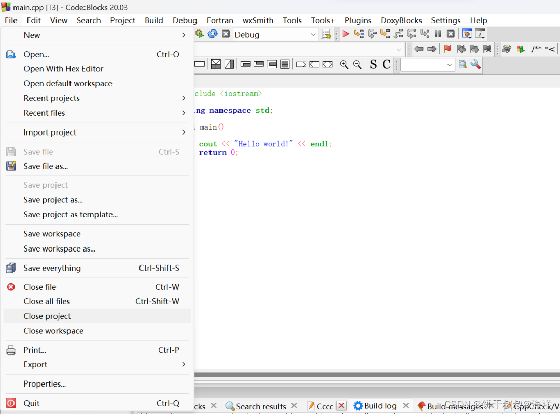The image size is (560, 414).
Task: Expand the Import project submenu
Action: pos(96,132)
